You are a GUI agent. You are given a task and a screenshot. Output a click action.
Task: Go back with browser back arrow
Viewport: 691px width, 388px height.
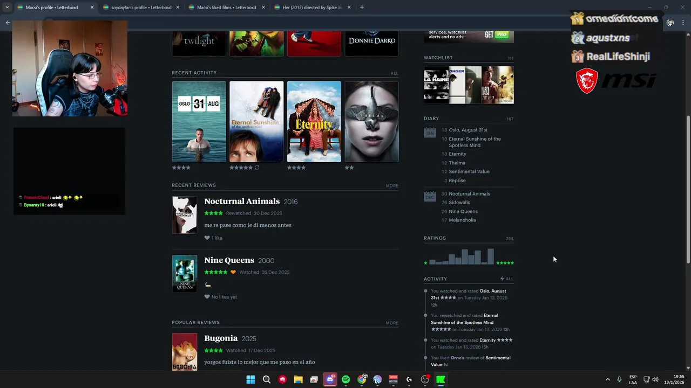[8, 23]
